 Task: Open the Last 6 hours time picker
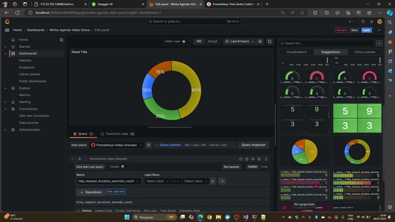tap(239, 41)
